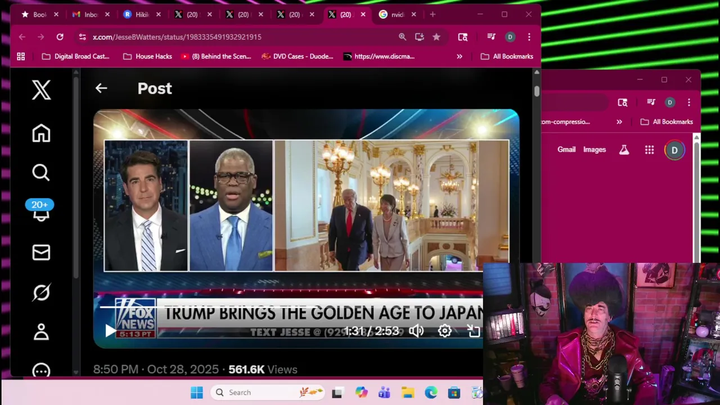720x405 pixels.
Task: Mute the video with the speaker icon
Action: click(x=416, y=331)
